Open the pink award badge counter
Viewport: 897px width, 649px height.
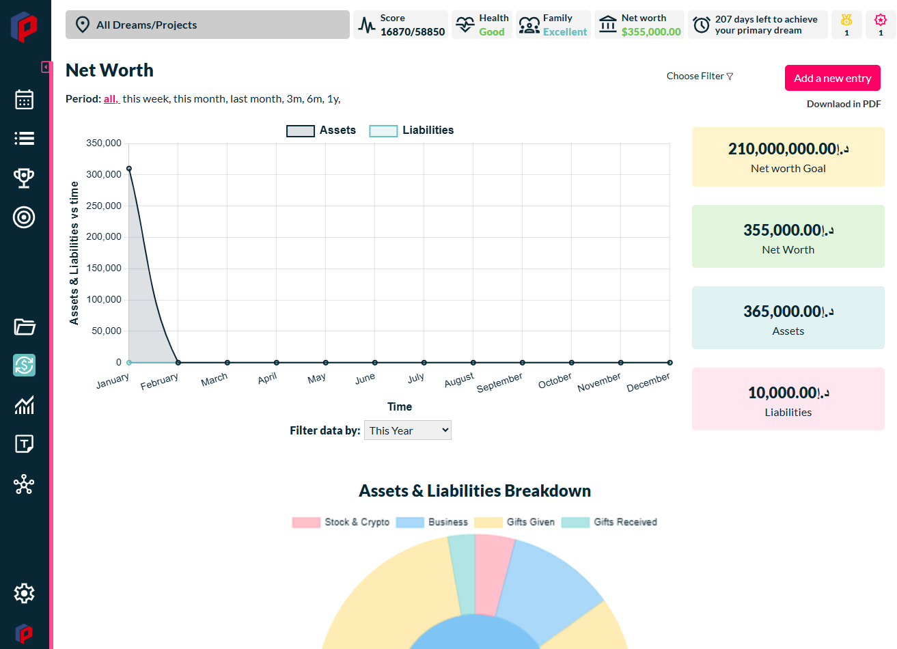(x=881, y=25)
